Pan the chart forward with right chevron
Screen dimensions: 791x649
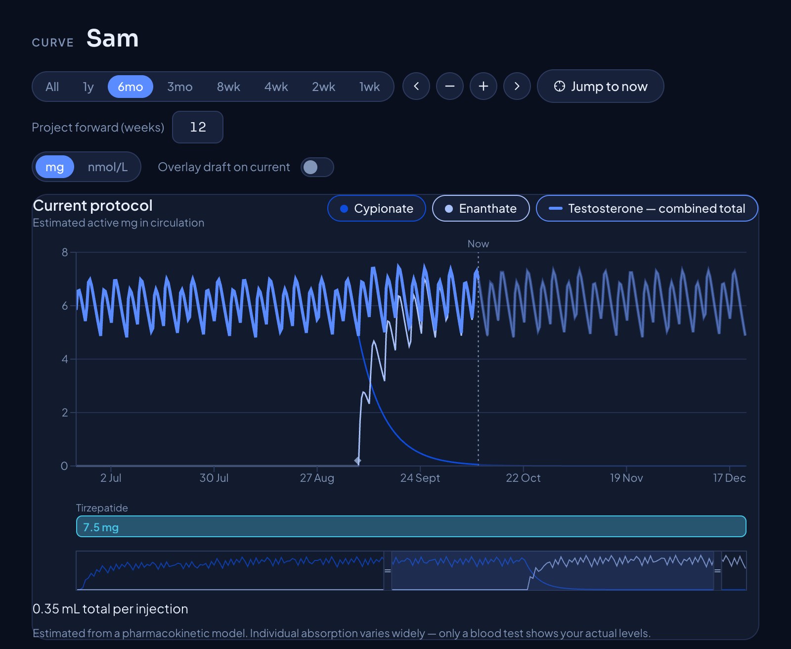tap(517, 86)
